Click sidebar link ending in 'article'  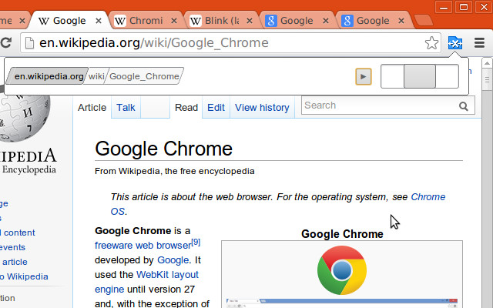pos(14,262)
